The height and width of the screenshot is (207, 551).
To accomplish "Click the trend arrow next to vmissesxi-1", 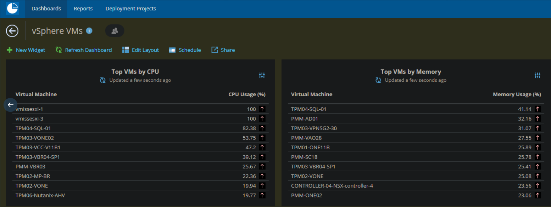I will pyautogui.click(x=263, y=109).
